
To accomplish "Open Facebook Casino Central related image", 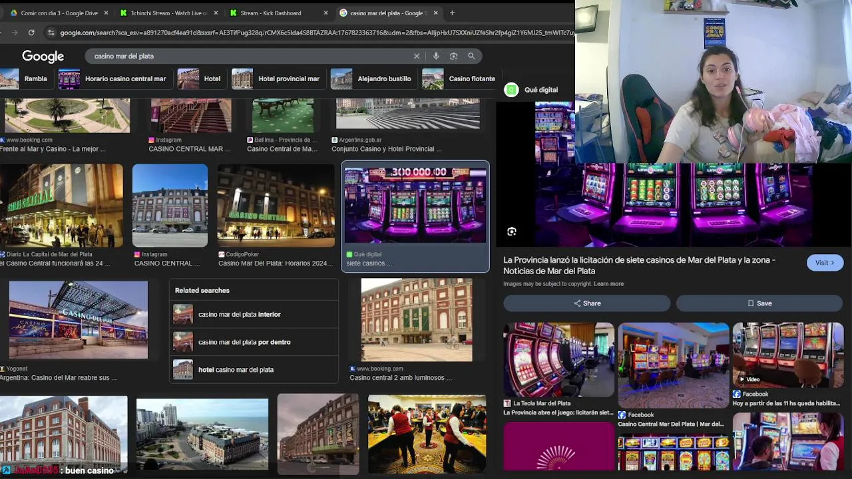I will (674, 365).
